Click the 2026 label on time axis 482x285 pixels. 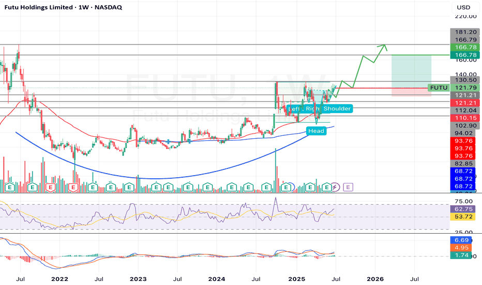coord(375,279)
